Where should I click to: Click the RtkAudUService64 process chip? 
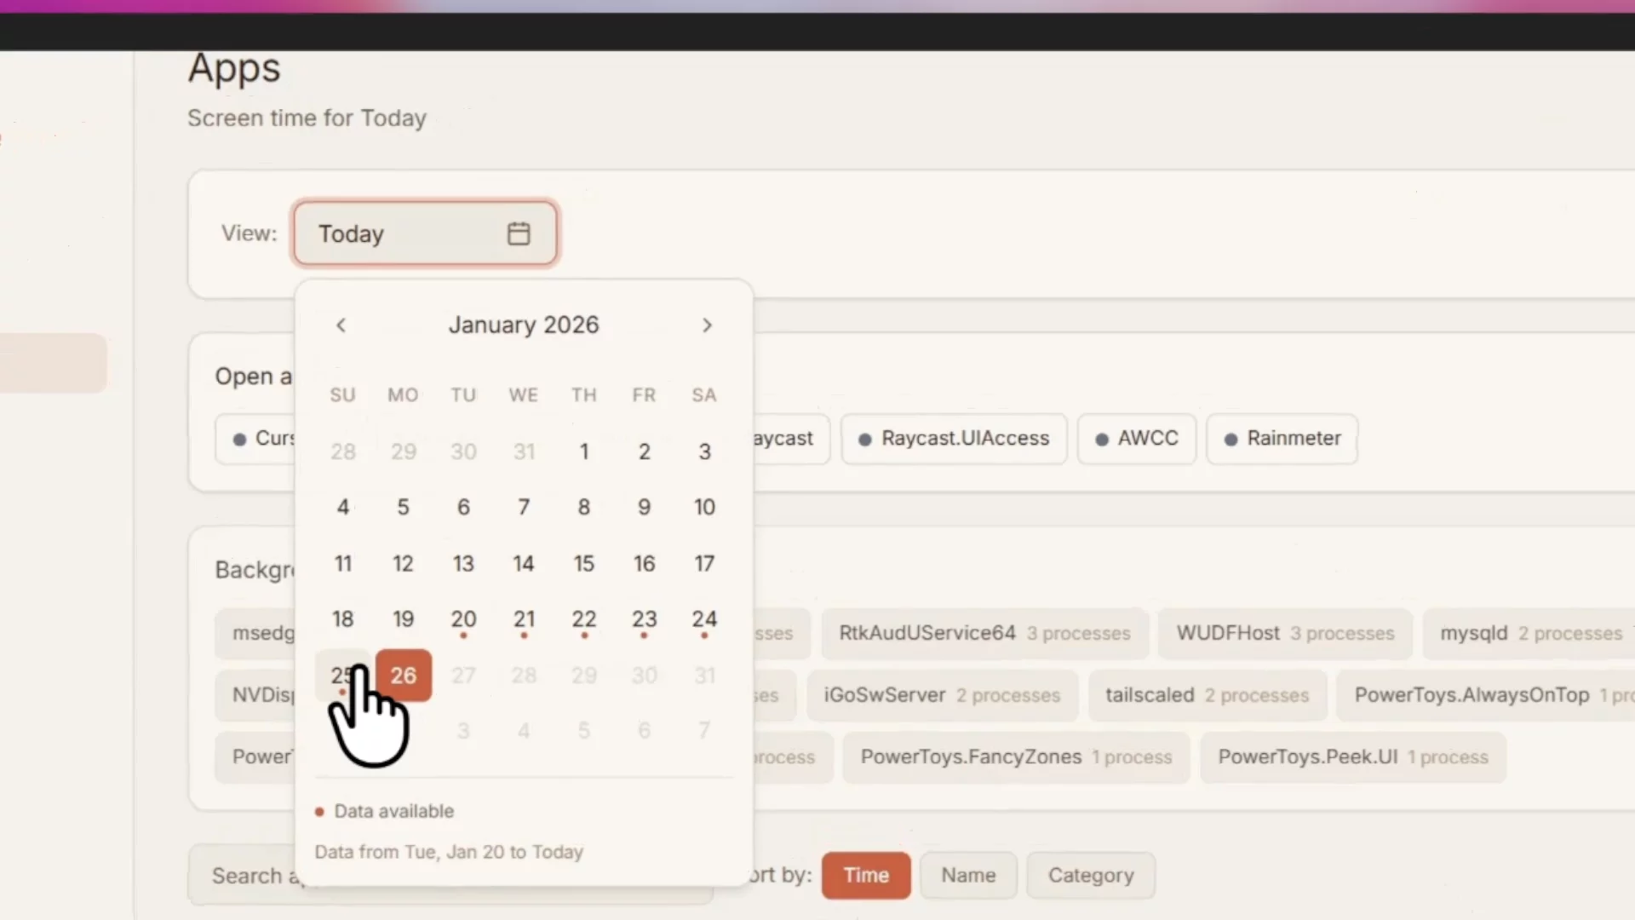tap(984, 634)
